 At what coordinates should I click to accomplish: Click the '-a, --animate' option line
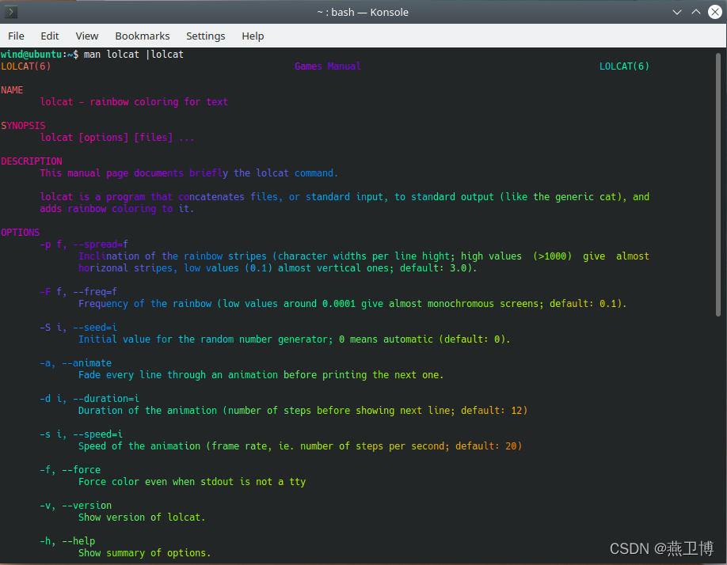point(76,363)
